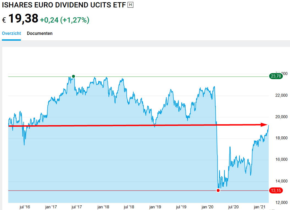Click the jan '20 date label
Viewport: 290px width, 210px height.
pos(207,207)
